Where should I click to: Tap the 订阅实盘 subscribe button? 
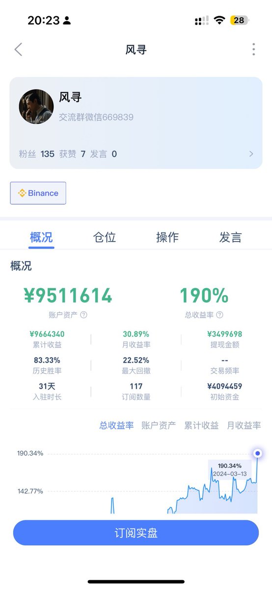pos(136,533)
